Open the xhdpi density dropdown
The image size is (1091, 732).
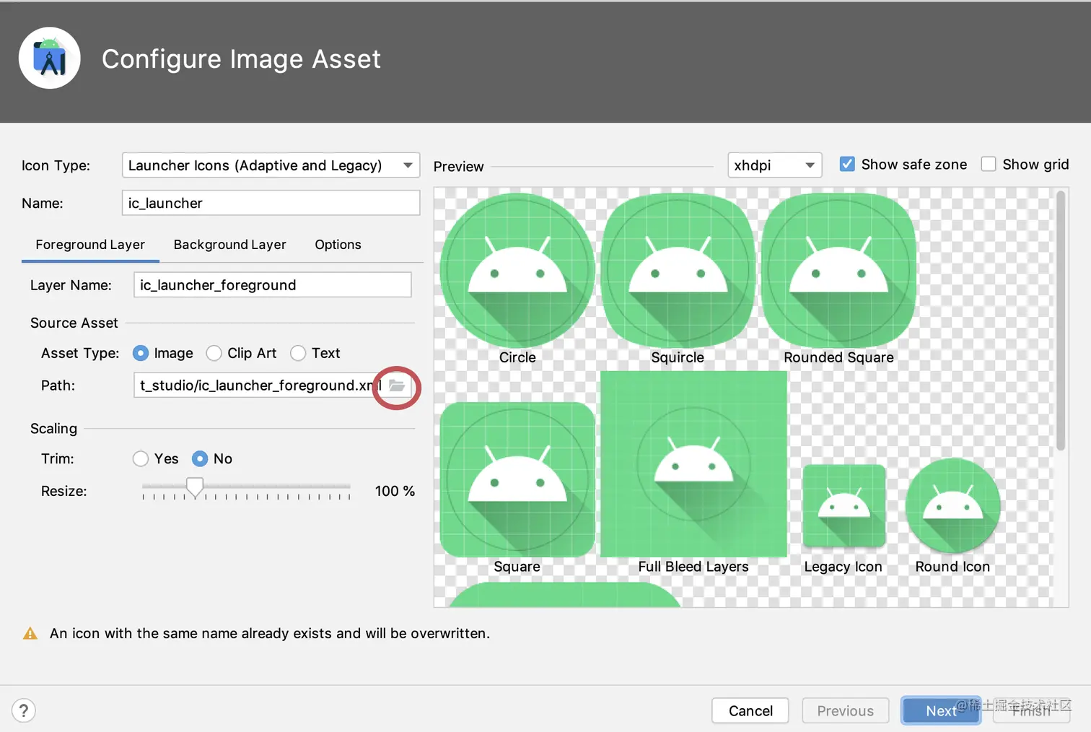[x=774, y=165]
